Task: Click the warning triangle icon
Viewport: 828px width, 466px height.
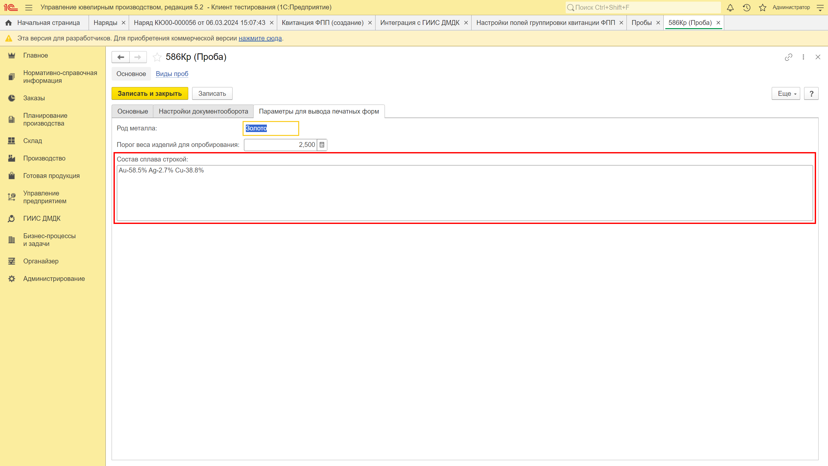Action: pos(9,39)
